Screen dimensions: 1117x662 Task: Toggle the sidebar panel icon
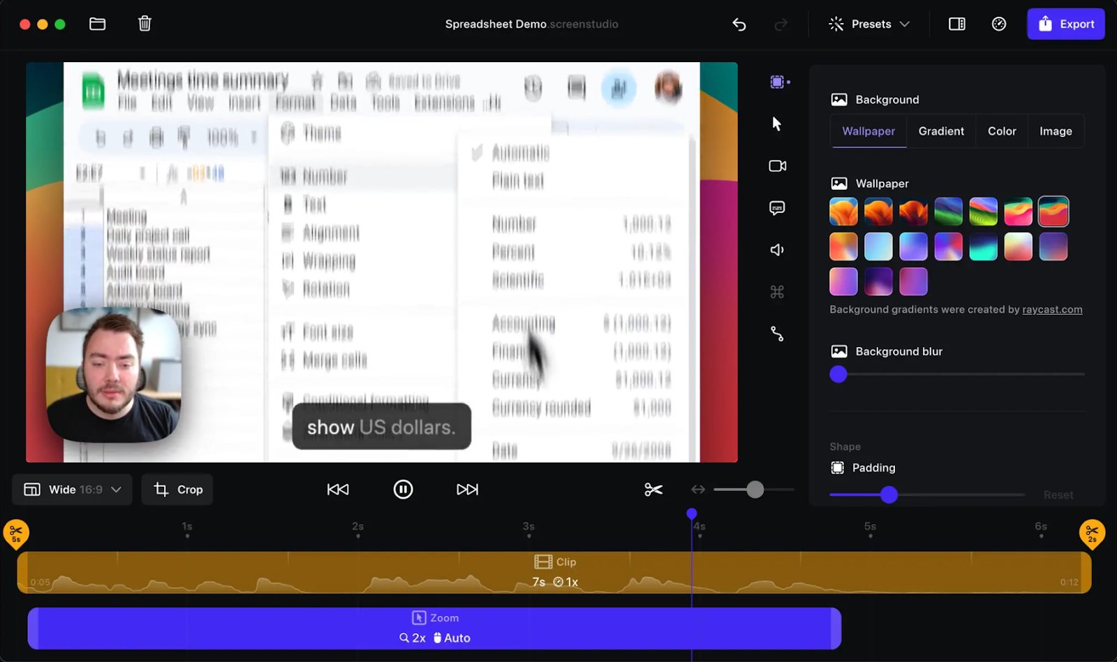click(957, 24)
